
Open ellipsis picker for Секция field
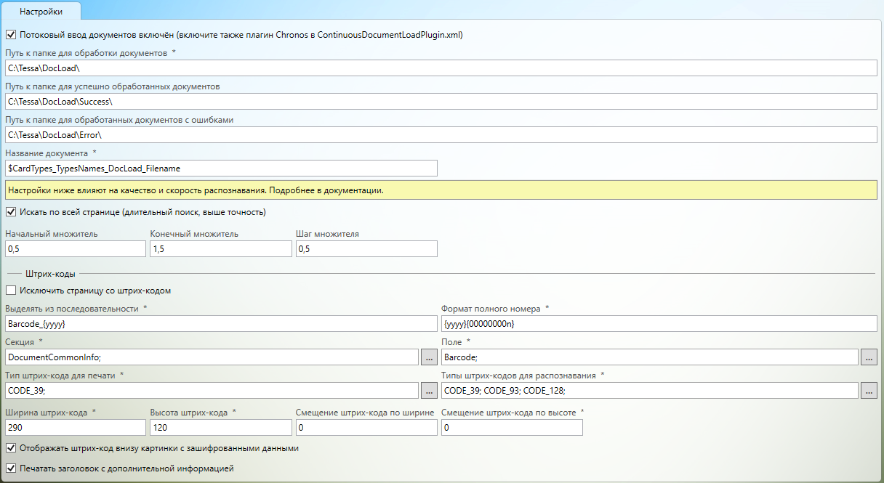[429, 357]
